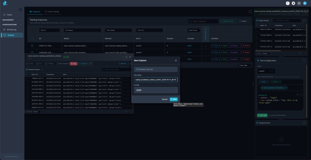Collapse the sidebar with the chevron button
311x160 pixels.
(x=21, y=10)
